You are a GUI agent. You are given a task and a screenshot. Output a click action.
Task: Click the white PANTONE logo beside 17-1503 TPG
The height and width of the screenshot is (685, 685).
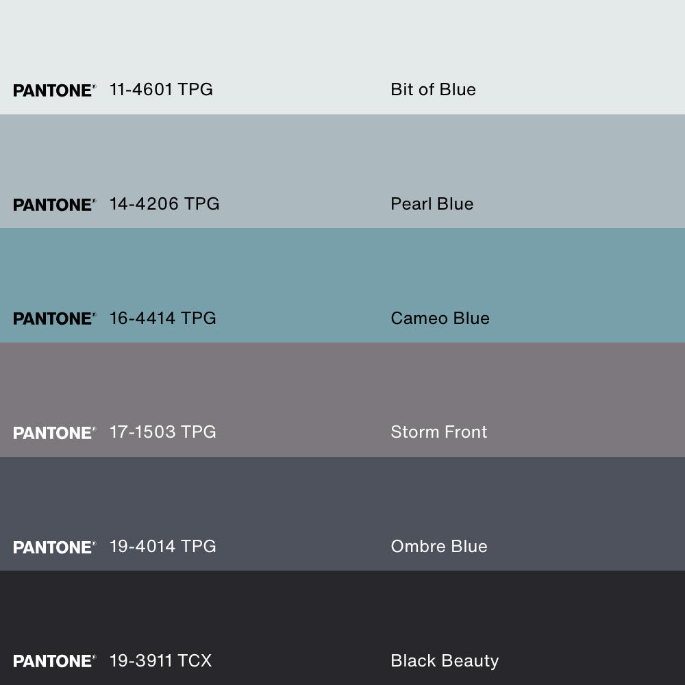tap(54, 433)
